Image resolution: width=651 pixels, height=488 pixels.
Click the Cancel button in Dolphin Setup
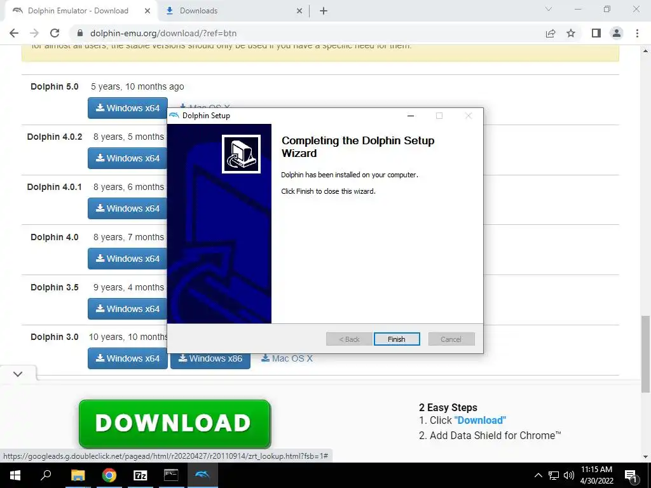click(451, 339)
